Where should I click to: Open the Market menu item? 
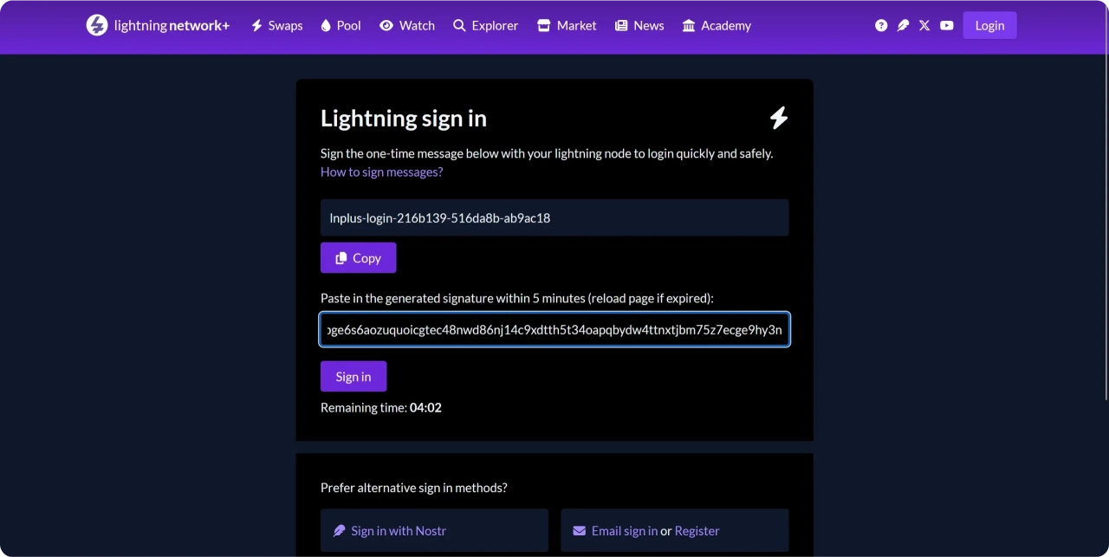coord(567,25)
